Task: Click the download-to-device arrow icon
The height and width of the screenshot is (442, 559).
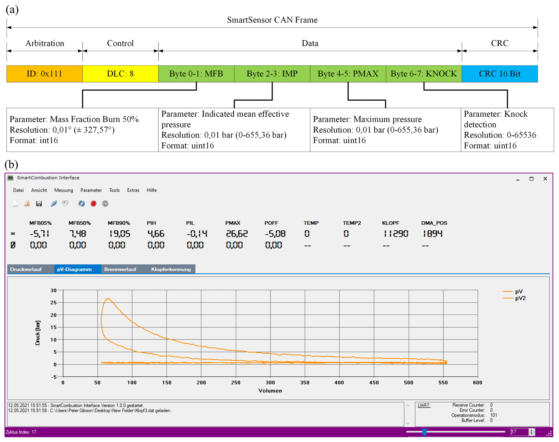Action: [65, 204]
